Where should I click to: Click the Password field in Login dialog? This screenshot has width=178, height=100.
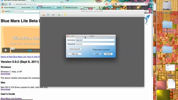point(95,44)
